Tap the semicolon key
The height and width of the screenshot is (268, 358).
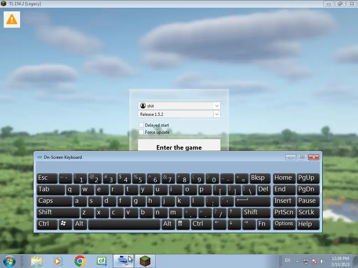pyautogui.click(x=212, y=201)
